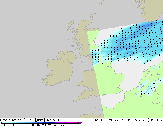
Task: Click the 1–2 mm legend color swatch
Action: [16, 123]
